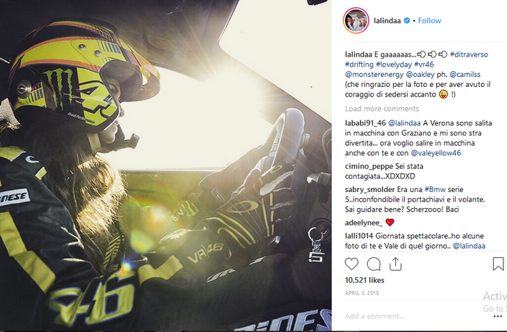View the 10,521 likes list
The height and width of the screenshot is (332, 507).
tap(364, 281)
